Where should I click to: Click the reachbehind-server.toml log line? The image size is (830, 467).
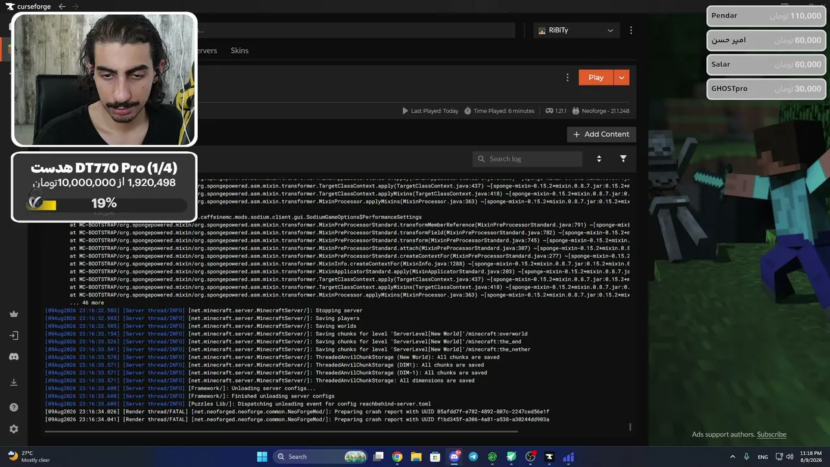click(238, 404)
